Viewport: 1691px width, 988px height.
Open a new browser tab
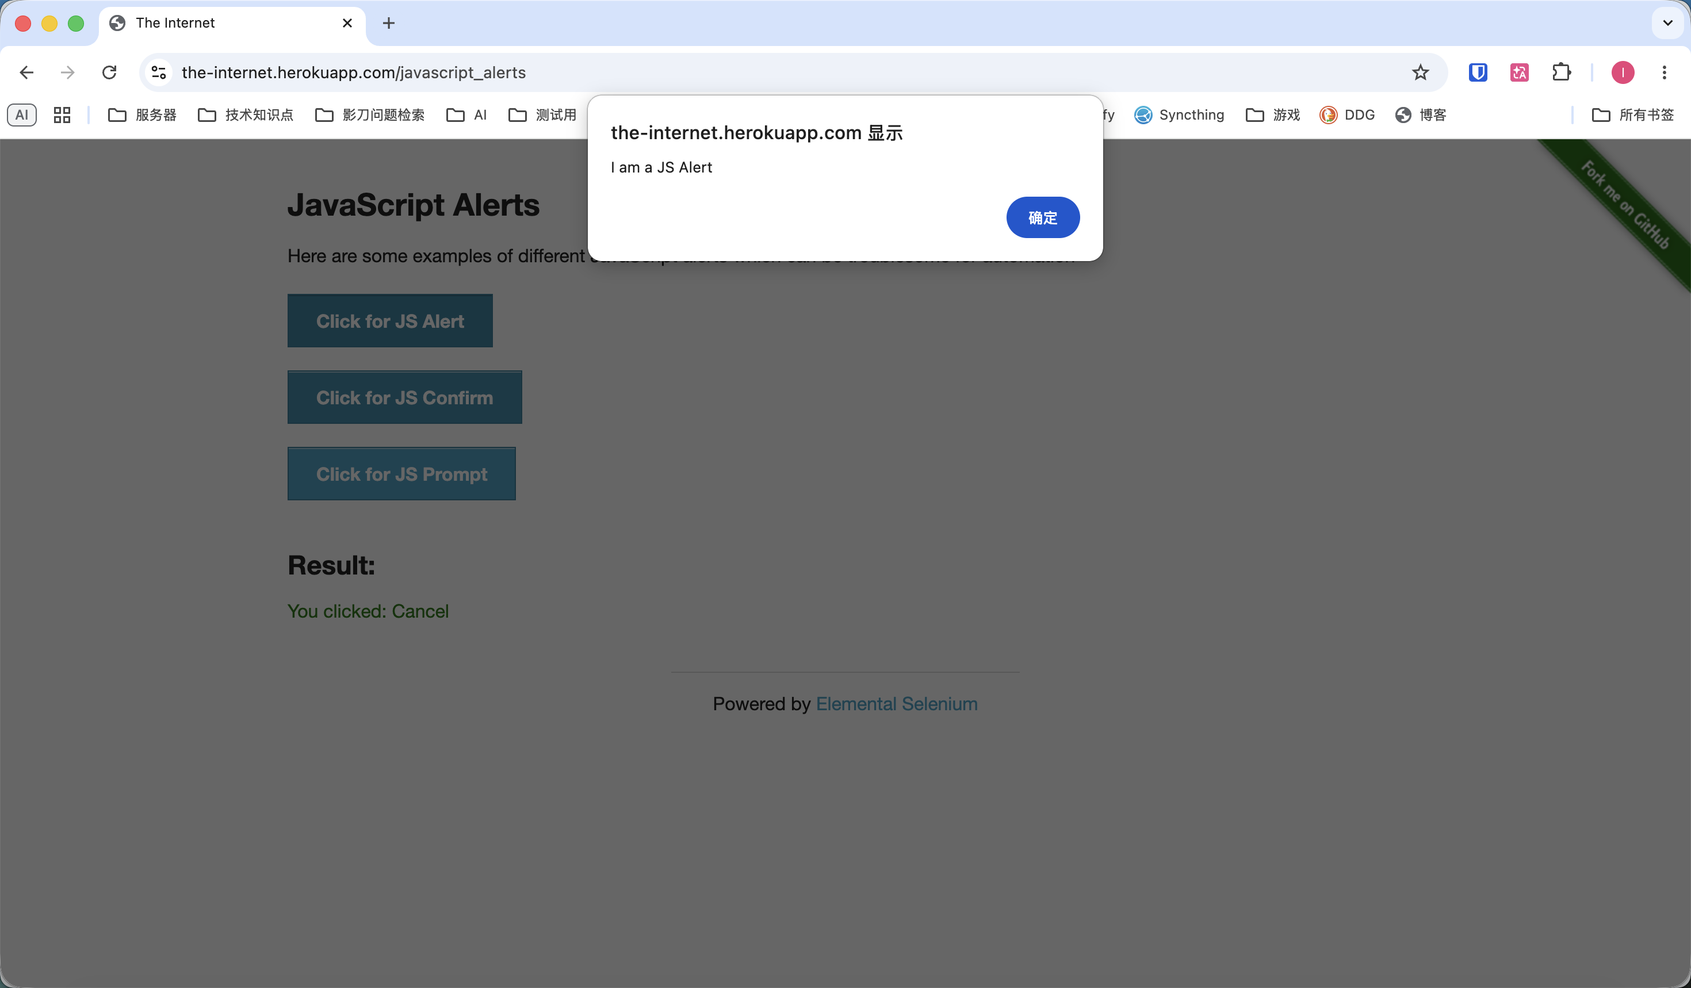click(x=389, y=23)
